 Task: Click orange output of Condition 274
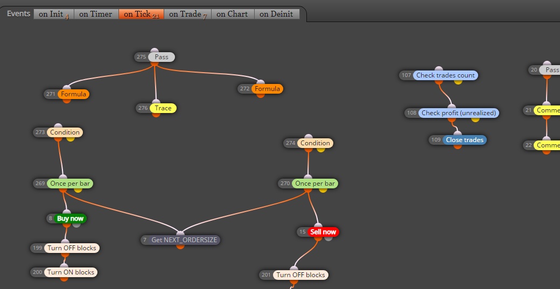click(308, 150)
